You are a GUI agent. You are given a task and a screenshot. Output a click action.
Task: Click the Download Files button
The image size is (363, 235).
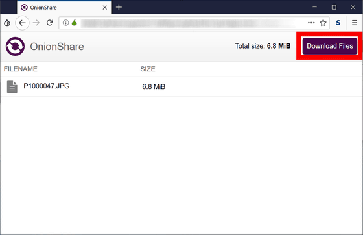(x=330, y=46)
